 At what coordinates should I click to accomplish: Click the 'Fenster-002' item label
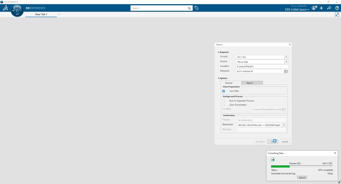295,163
